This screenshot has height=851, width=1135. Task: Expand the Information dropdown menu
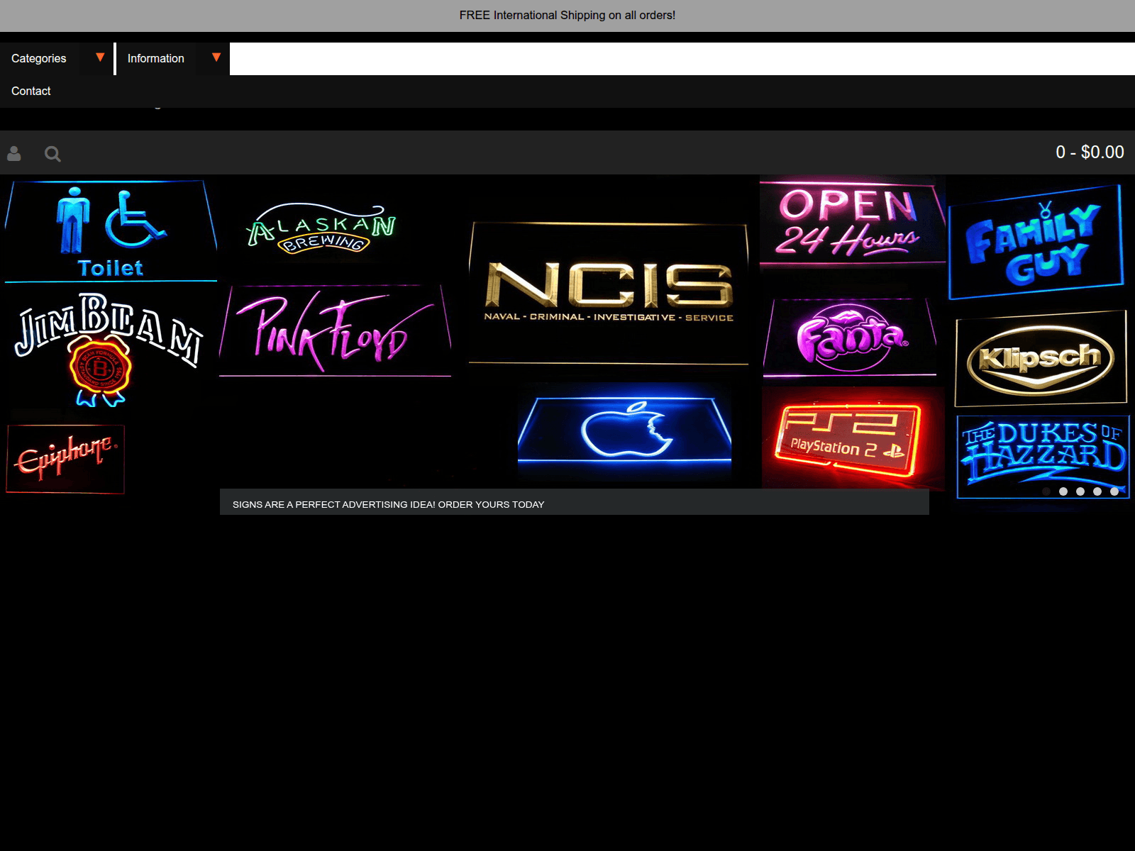click(172, 58)
